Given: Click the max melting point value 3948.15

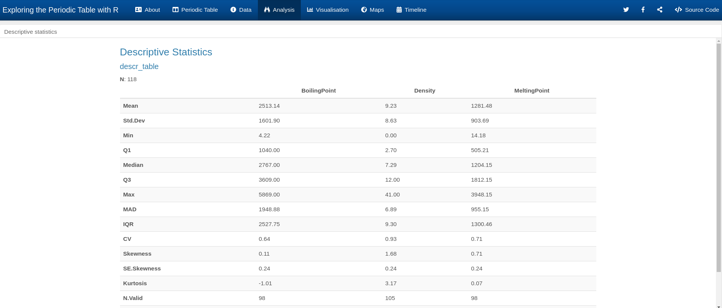Looking at the screenshot, I should [x=482, y=195].
